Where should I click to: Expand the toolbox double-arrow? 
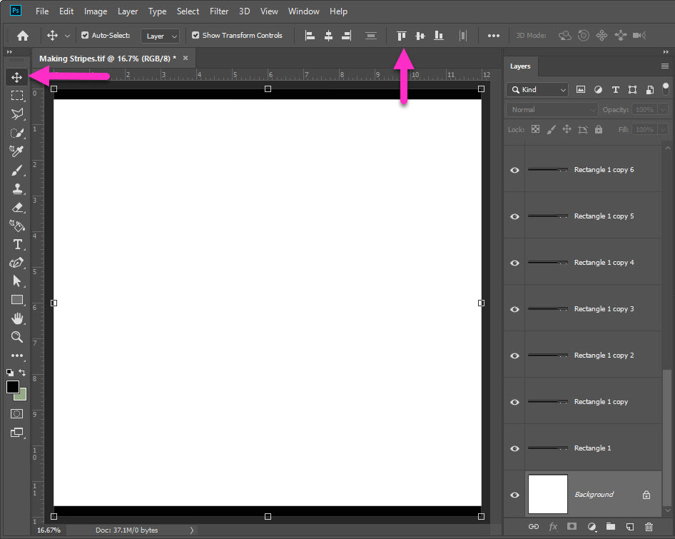tap(9, 51)
